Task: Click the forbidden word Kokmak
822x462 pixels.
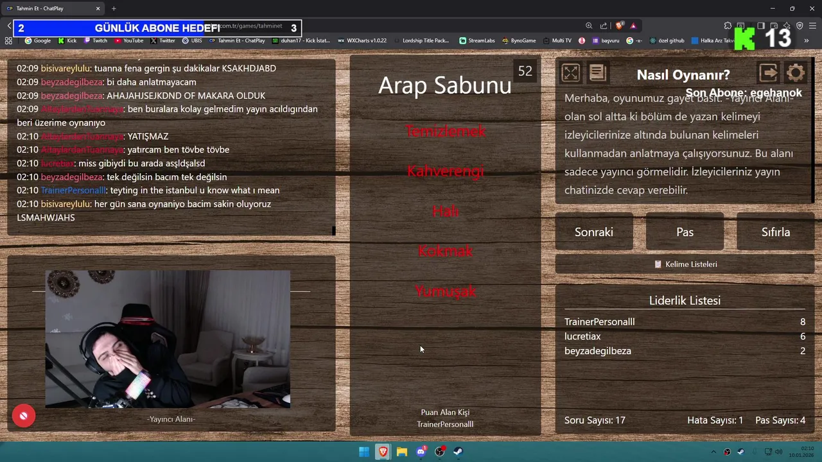Action: tap(445, 251)
